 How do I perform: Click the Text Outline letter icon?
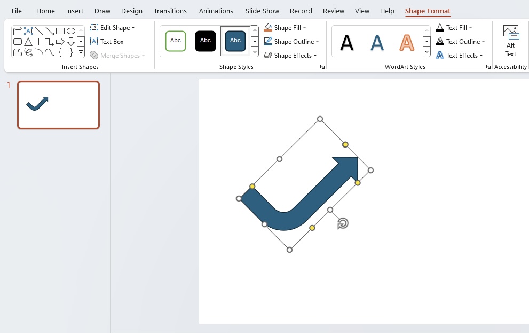pos(440,41)
